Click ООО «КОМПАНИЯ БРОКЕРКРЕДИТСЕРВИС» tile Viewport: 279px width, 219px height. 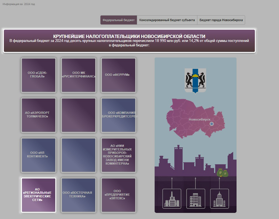(x=119, y=115)
